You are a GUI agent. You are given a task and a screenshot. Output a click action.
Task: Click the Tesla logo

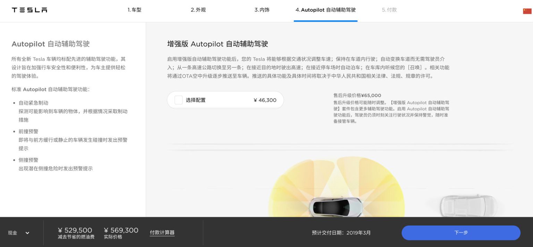(29, 10)
